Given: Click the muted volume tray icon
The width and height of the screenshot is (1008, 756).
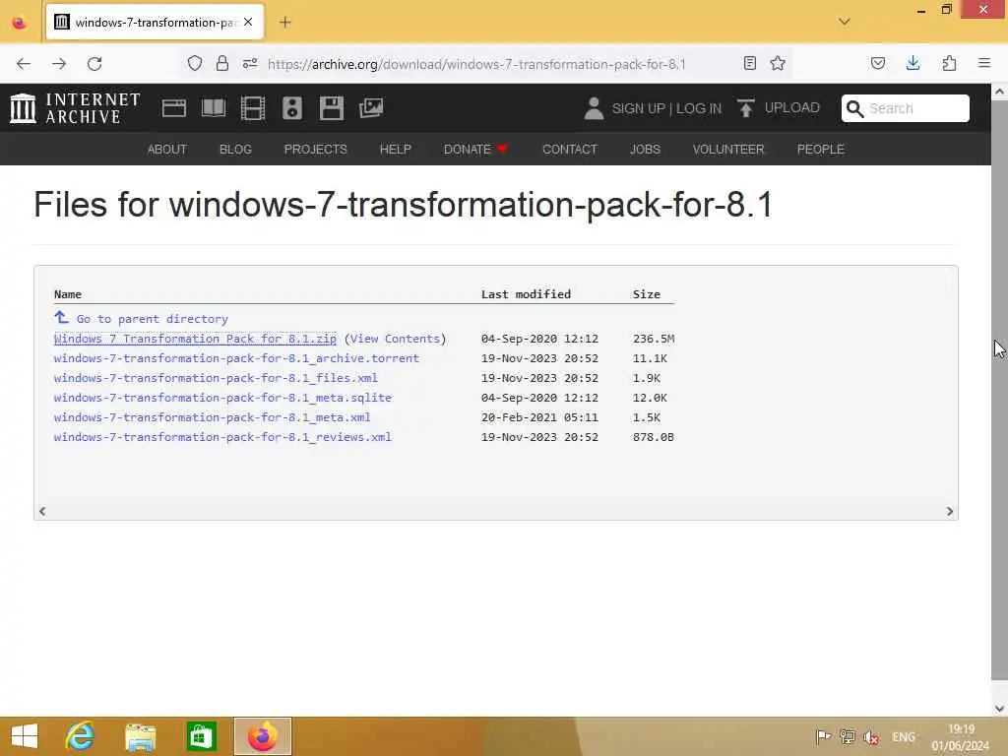Looking at the screenshot, I should pyautogui.click(x=871, y=736).
